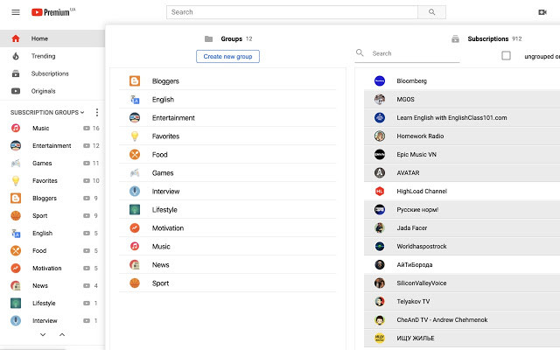Collapse the Subscription Groups header
This screenshot has width=560, height=350.
point(47,112)
